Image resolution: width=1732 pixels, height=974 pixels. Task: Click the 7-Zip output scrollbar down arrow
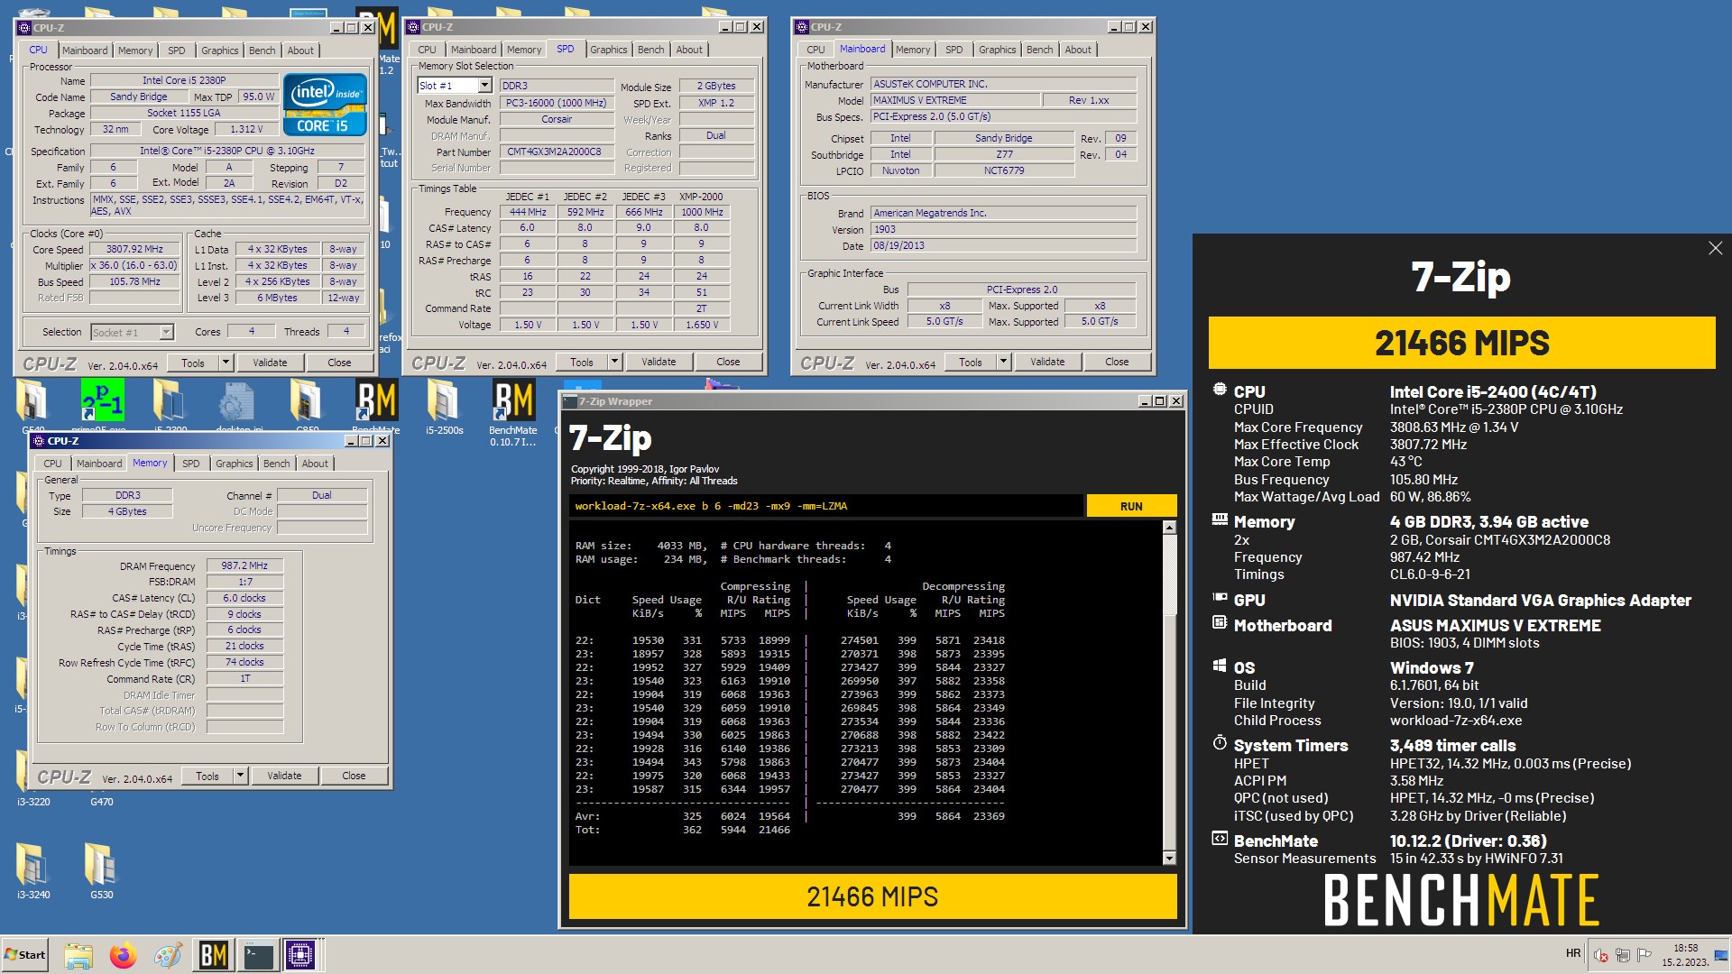click(1169, 859)
